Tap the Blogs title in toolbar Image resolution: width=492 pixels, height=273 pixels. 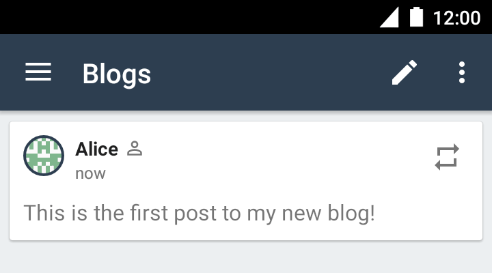117,74
